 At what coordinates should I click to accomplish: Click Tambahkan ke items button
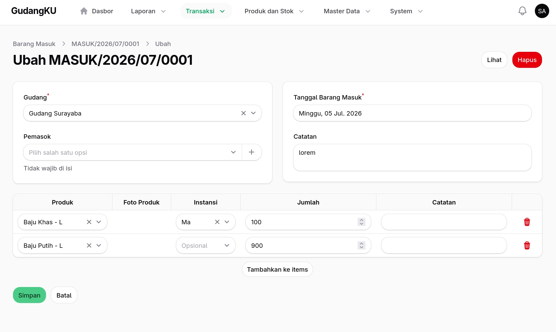point(277,269)
